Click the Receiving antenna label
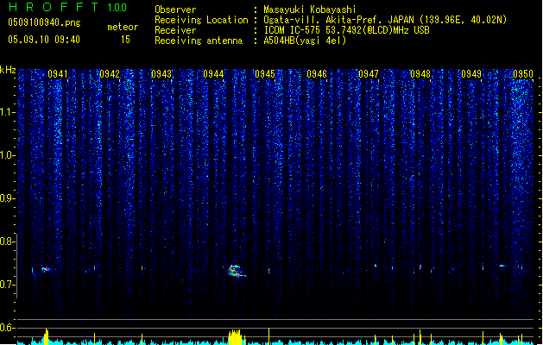This screenshot has width=543, height=345. pyautogui.click(x=199, y=41)
